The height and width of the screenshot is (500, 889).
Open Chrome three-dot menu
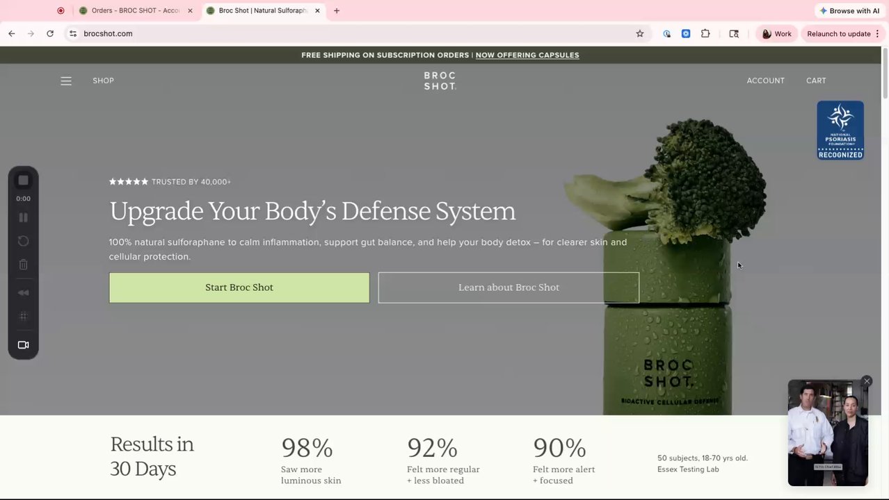(878, 33)
